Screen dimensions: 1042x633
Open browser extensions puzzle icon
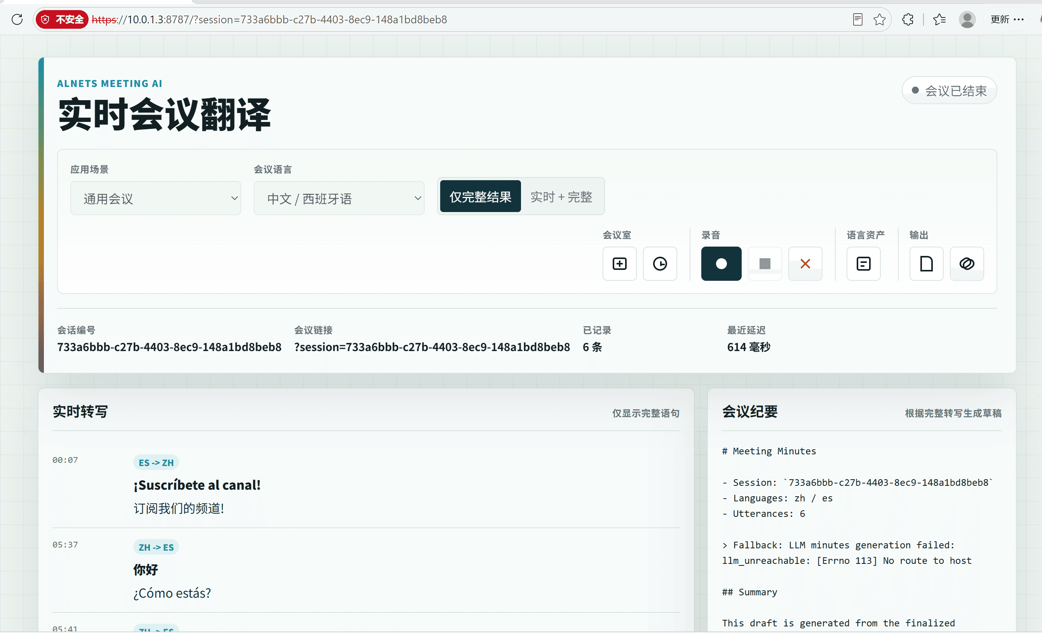tap(908, 19)
